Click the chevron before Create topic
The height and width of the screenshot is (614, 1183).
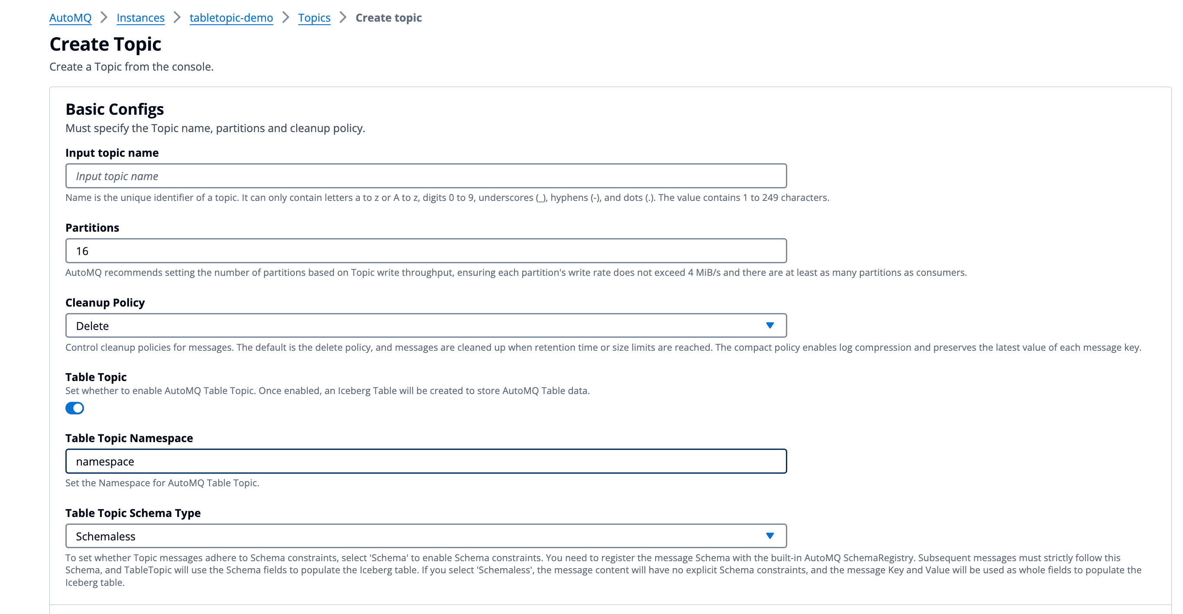343,17
